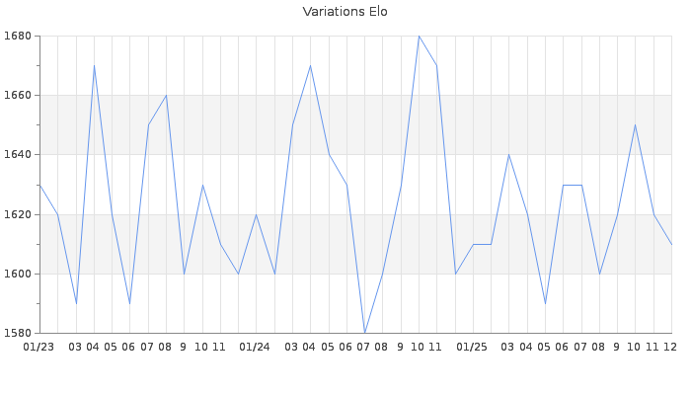Screen dimensions: 691x395
Task: Select the 1580 y-axis label
Action: pyautogui.click(x=19, y=333)
